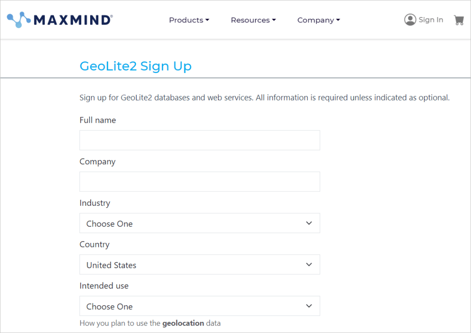
Task: Open the Products menu
Action: (x=186, y=20)
